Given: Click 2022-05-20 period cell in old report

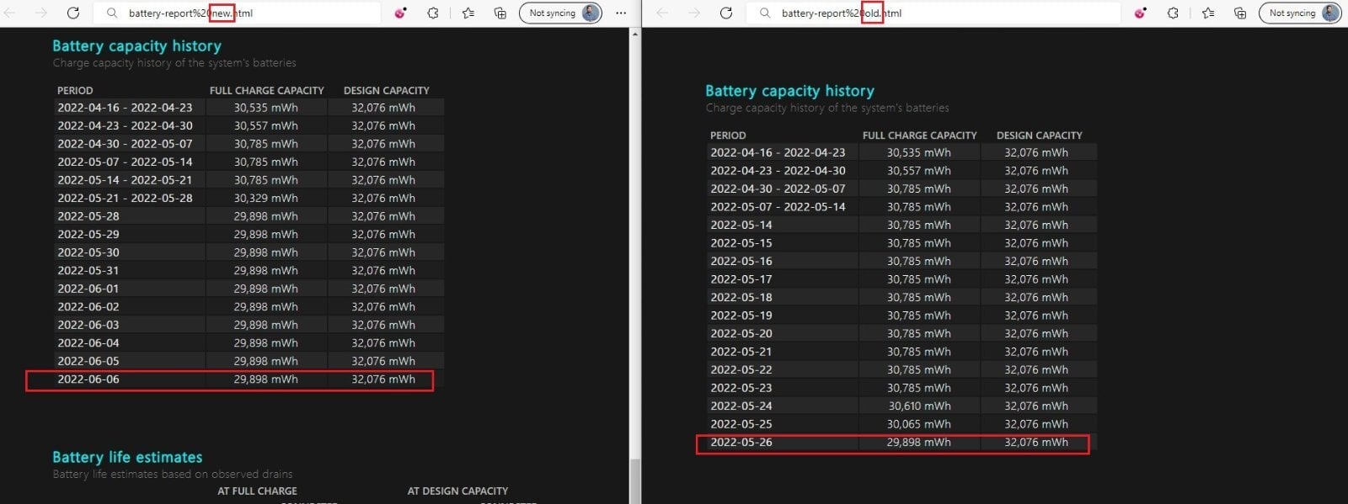Looking at the screenshot, I should pyautogui.click(x=741, y=334).
